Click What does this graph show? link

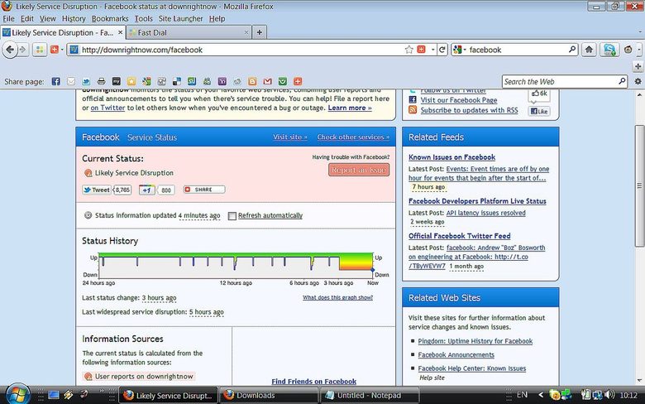pyautogui.click(x=337, y=297)
